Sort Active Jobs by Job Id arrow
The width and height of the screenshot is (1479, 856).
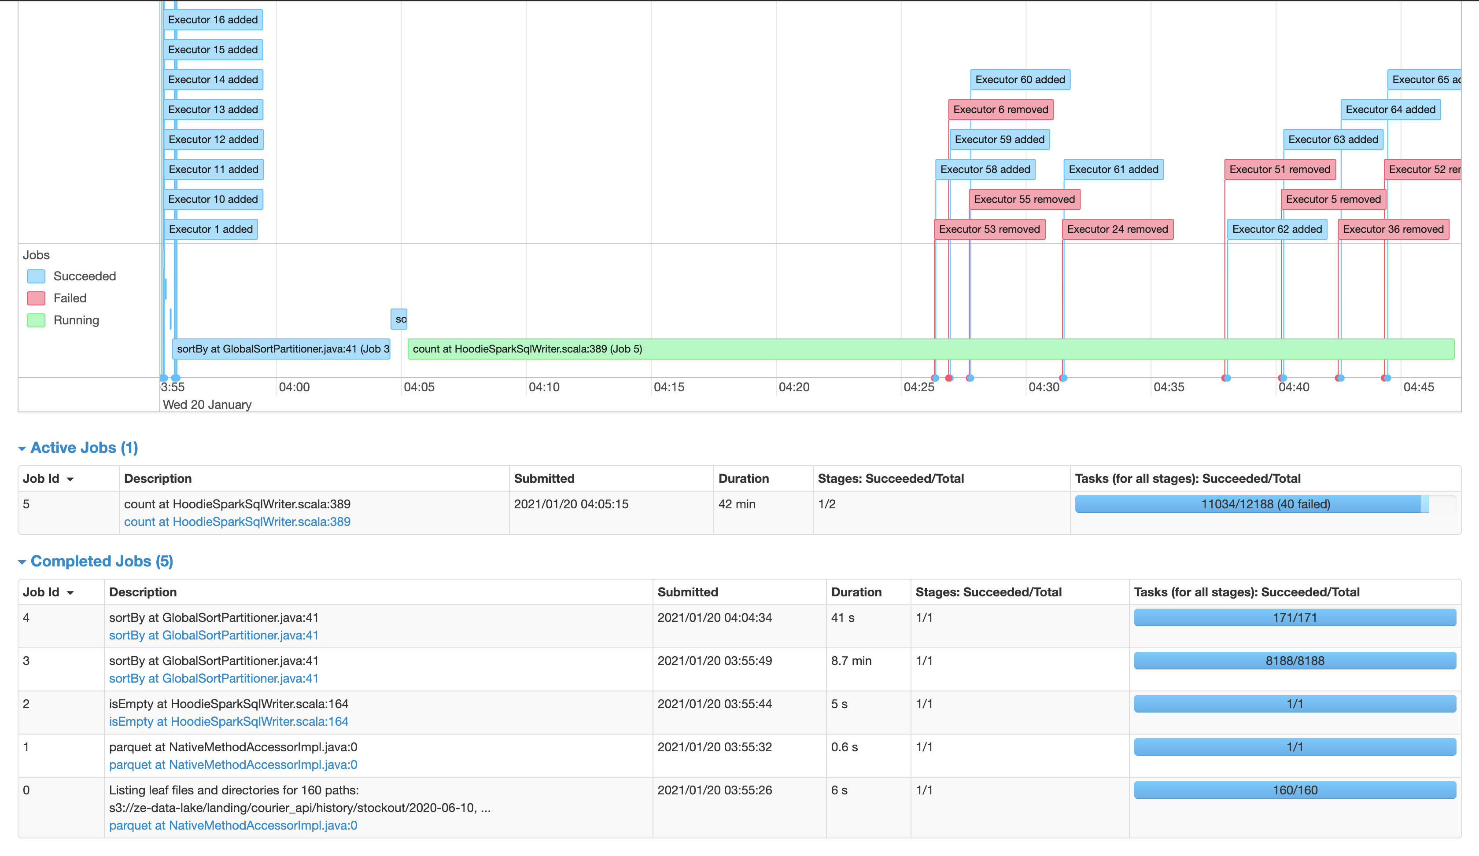[x=70, y=479]
